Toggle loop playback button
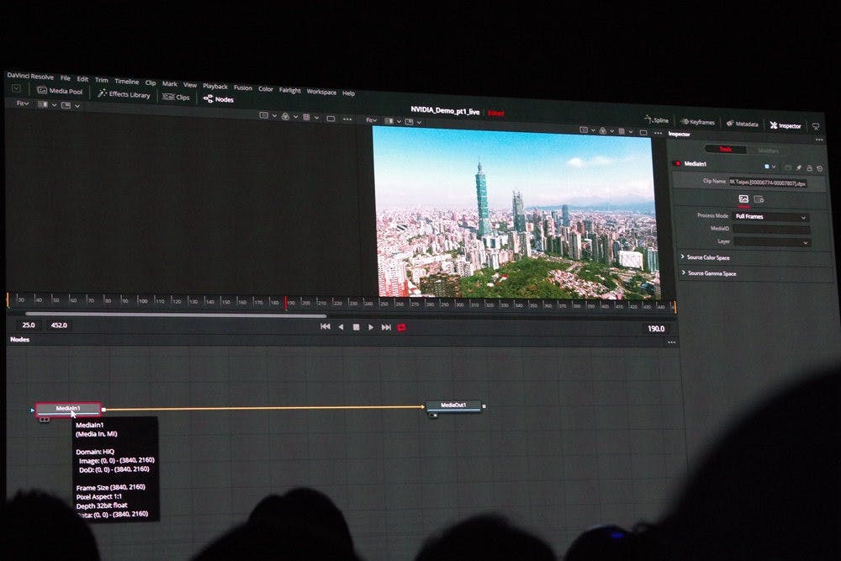The width and height of the screenshot is (841, 561). point(401,327)
